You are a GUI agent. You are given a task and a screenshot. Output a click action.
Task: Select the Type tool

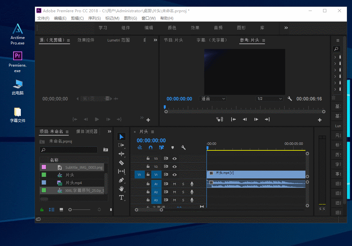[121, 197]
